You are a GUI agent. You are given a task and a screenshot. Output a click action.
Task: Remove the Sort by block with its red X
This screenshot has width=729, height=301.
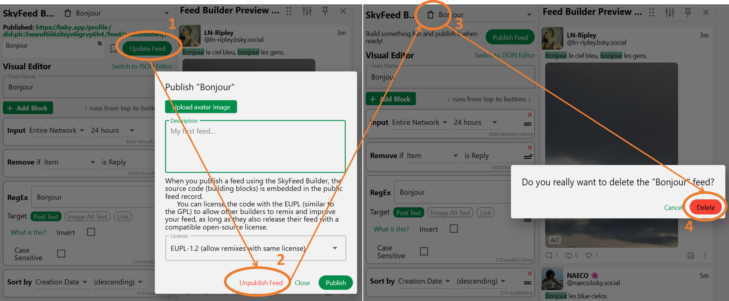(530, 273)
